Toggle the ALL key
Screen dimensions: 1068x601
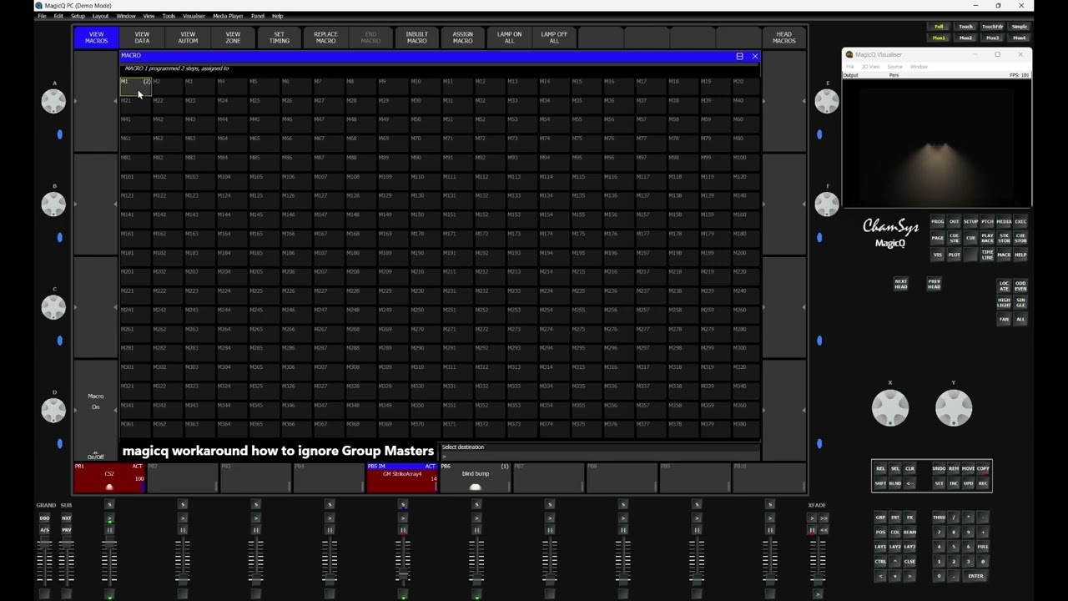coord(1020,319)
